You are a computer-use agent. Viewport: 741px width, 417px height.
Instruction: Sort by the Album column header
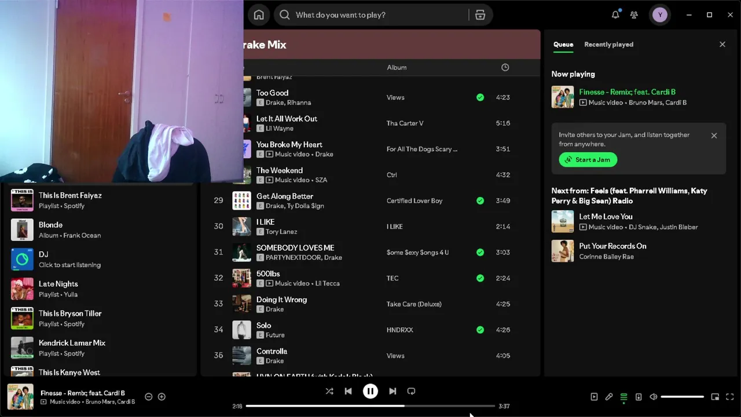(397, 67)
